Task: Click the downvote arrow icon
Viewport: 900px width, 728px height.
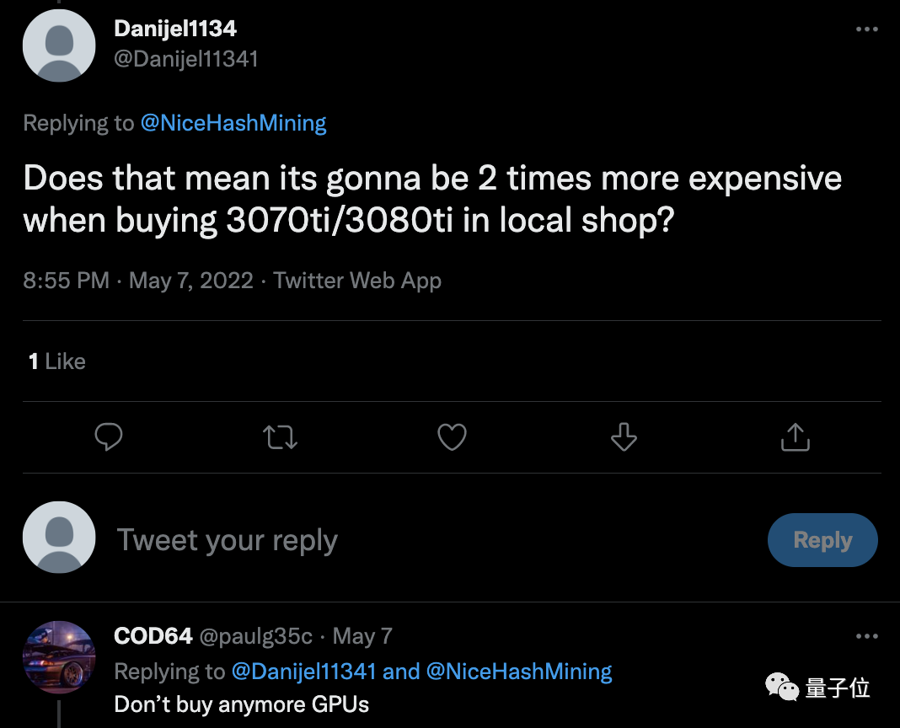Action: pos(624,437)
